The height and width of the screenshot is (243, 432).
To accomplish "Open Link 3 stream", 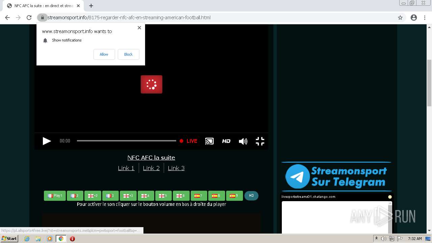I will (x=176, y=168).
